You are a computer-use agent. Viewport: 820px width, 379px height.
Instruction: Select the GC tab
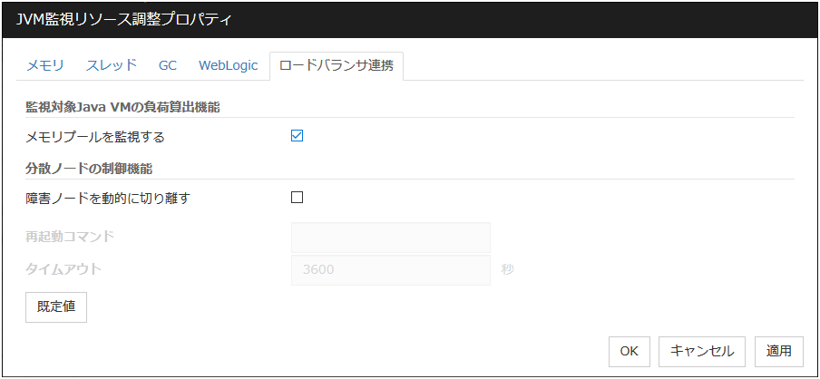pyautogui.click(x=168, y=65)
